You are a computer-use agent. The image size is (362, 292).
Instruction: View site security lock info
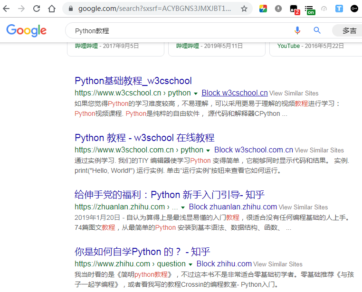coord(71,9)
